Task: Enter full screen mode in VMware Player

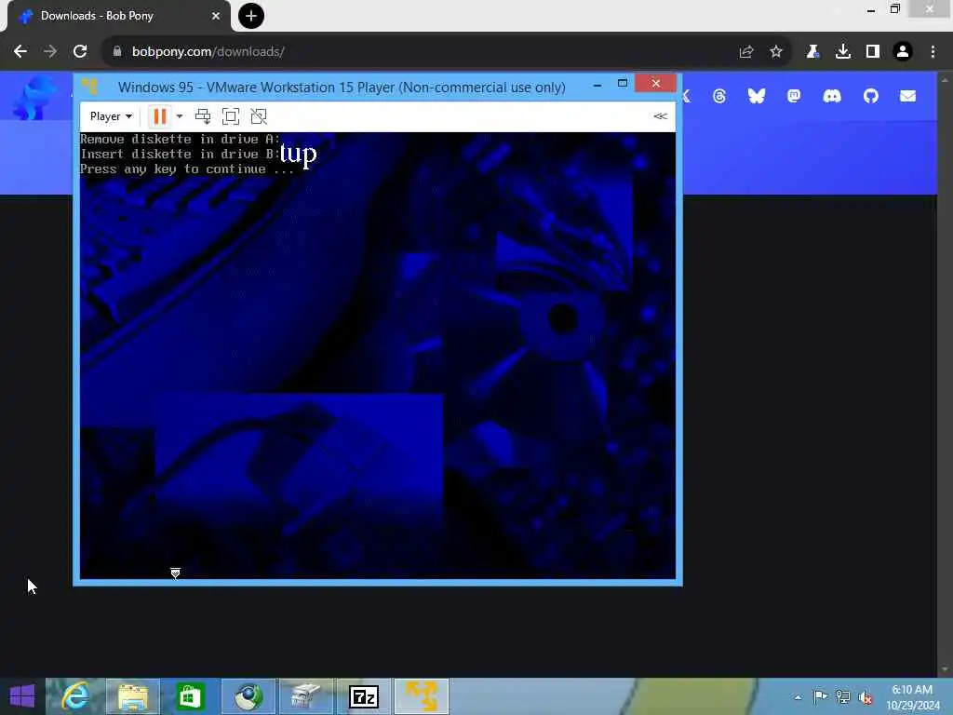Action: [x=231, y=116]
